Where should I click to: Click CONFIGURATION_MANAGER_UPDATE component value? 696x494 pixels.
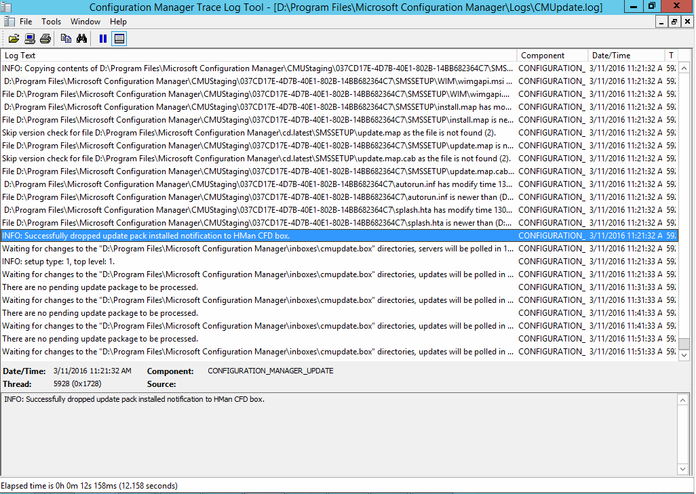click(270, 371)
